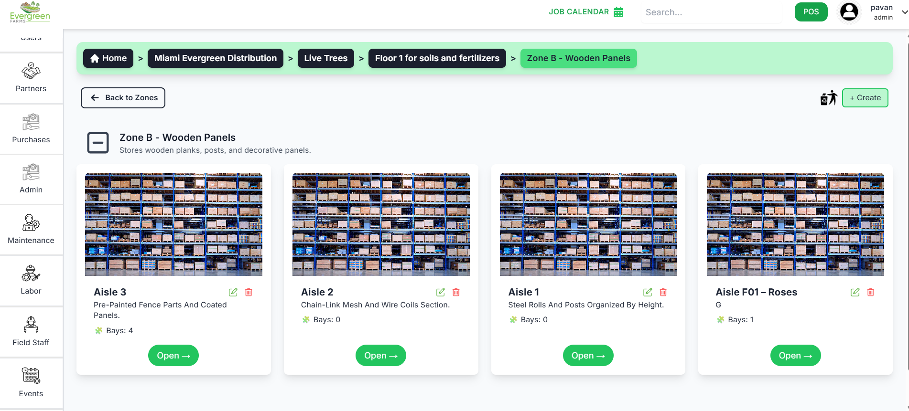This screenshot has height=411, width=909.
Task: Open the Partners sidebar section
Action: pyautogui.click(x=31, y=78)
